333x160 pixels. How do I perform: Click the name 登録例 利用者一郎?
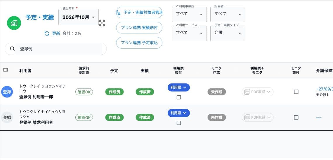click(x=36, y=97)
